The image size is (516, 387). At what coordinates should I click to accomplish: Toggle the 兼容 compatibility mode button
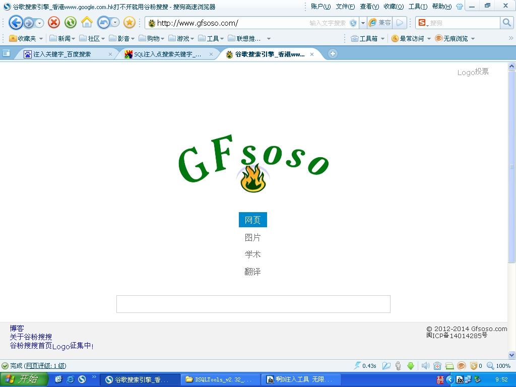pyautogui.click(x=380, y=23)
